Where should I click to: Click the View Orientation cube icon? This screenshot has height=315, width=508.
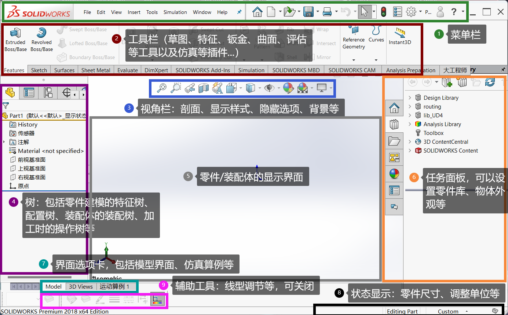pyautogui.click(x=231, y=88)
